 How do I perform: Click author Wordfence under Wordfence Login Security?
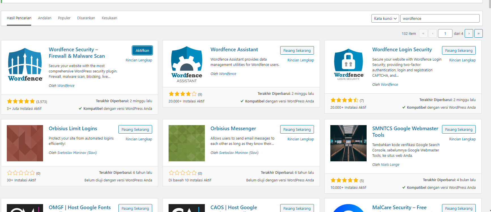(x=389, y=85)
